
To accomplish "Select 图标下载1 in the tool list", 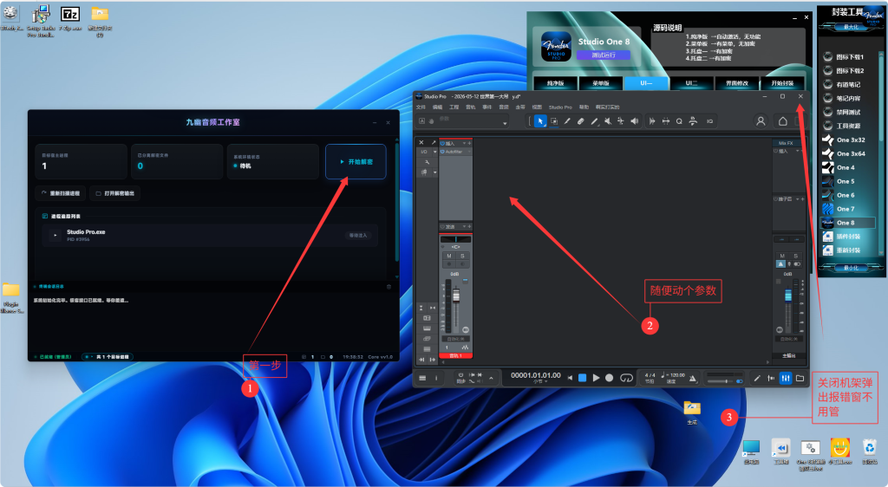I will coord(848,56).
